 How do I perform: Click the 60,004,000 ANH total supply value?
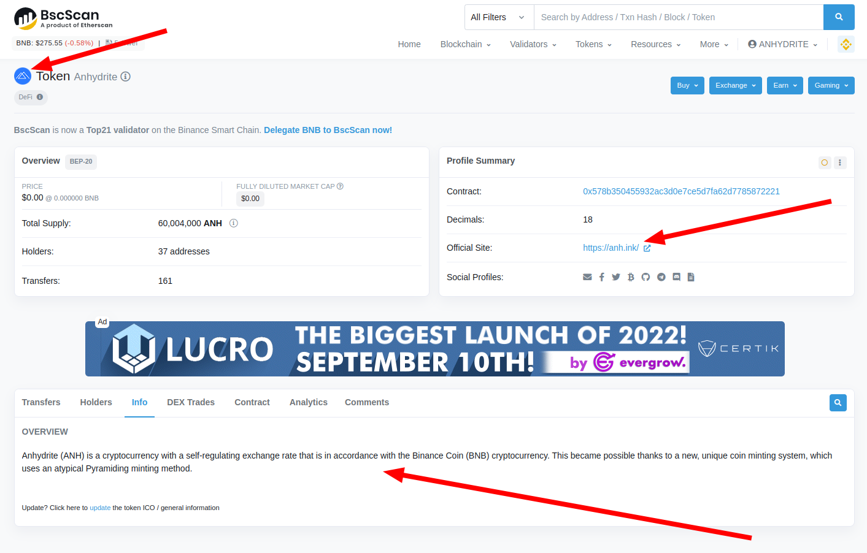190,223
